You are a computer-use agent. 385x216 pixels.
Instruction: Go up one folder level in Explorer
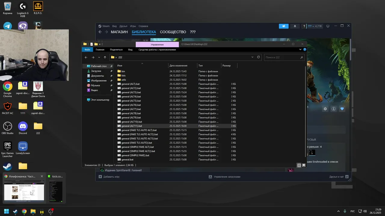[x=105, y=57]
